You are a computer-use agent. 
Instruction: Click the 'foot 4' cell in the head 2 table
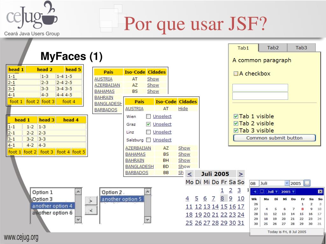pyautogui.click(x=69, y=101)
